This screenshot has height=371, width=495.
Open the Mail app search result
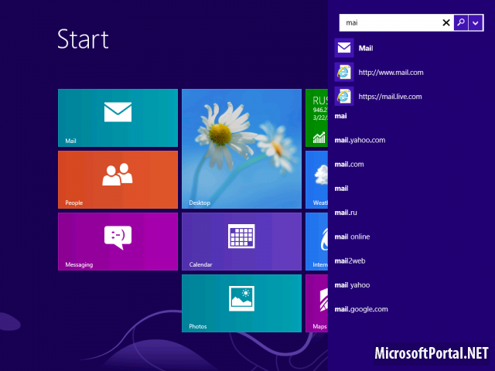(x=410, y=48)
